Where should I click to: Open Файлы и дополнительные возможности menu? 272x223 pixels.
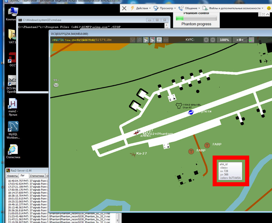[233, 8]
